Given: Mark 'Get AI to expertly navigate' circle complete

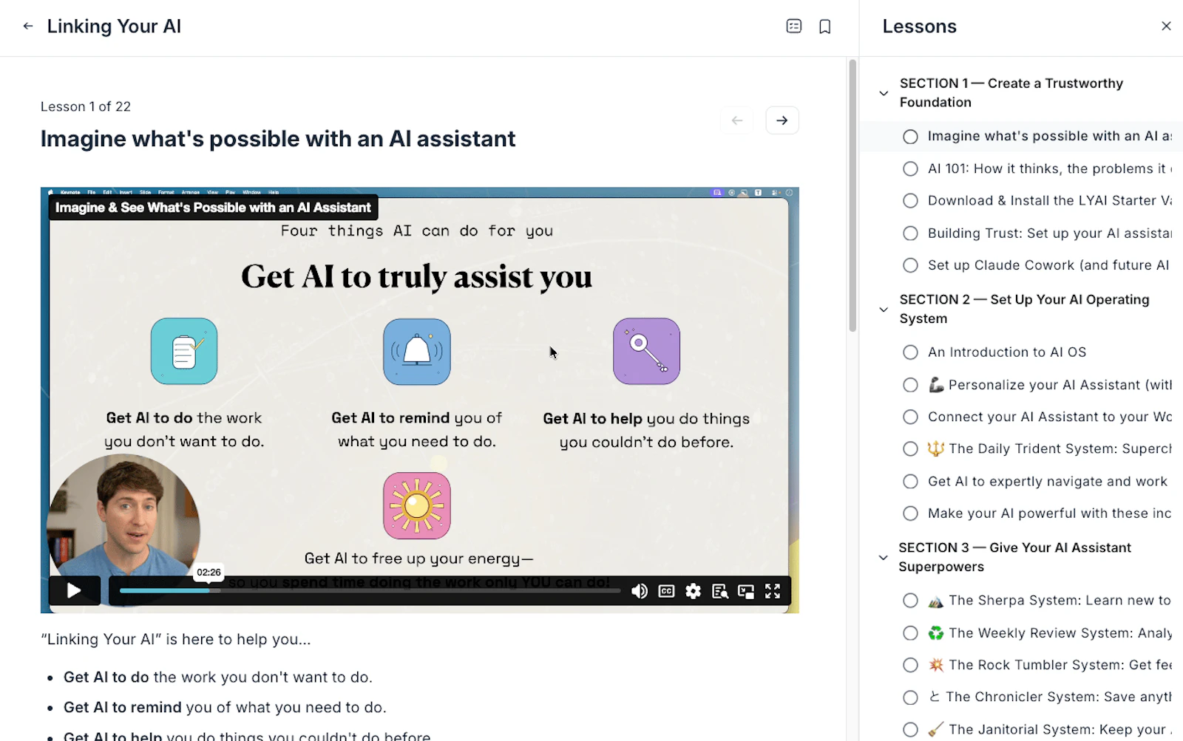Looking at the screenshot, I should coord(910,482).
